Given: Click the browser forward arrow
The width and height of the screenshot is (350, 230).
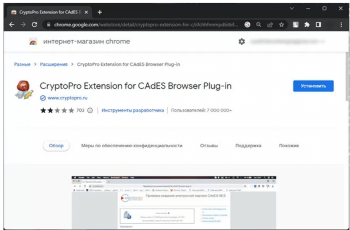Looking at the screenshot, I should pos(23,25).
